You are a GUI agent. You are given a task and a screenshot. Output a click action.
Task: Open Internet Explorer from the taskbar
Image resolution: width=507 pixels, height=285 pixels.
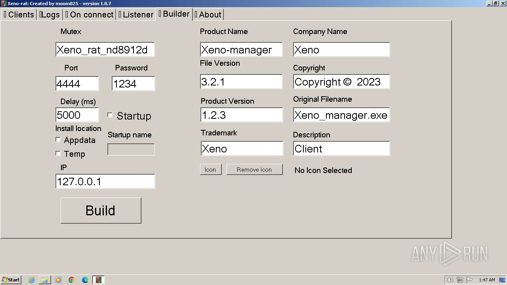tap(31, 280)
